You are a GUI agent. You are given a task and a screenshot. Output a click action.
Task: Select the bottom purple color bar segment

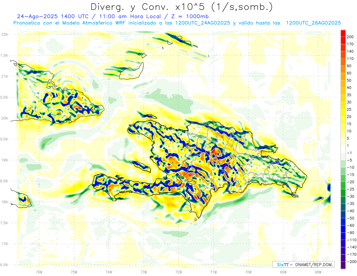click(343, 265)
